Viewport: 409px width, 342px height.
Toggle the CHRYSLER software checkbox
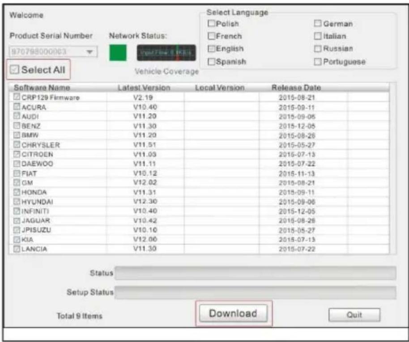click(x=17, y=144)
